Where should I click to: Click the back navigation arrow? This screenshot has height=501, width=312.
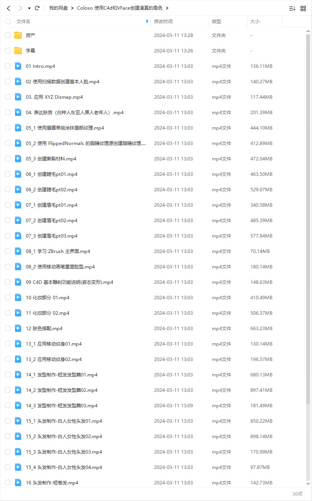click(x=8, y=8)
